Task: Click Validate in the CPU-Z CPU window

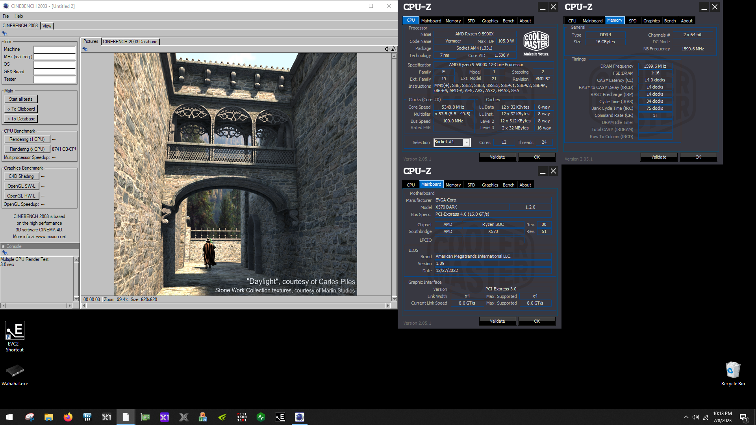Action: [497, 157]
